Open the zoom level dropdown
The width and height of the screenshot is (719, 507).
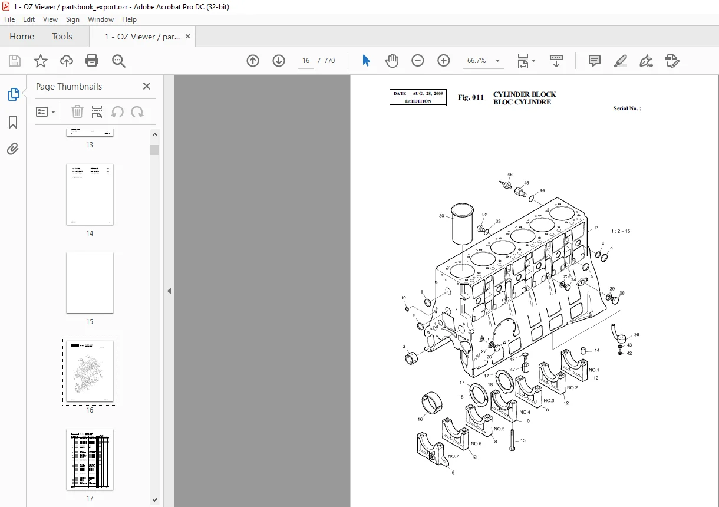coord(497,61)
